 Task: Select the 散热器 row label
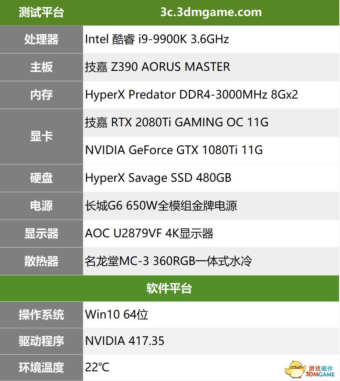(41, 261)
